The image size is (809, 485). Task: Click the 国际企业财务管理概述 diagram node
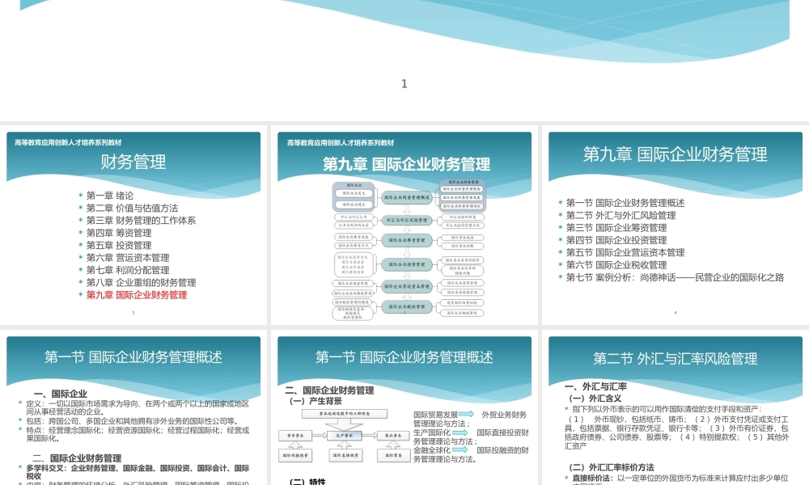(x=406, y=196)
